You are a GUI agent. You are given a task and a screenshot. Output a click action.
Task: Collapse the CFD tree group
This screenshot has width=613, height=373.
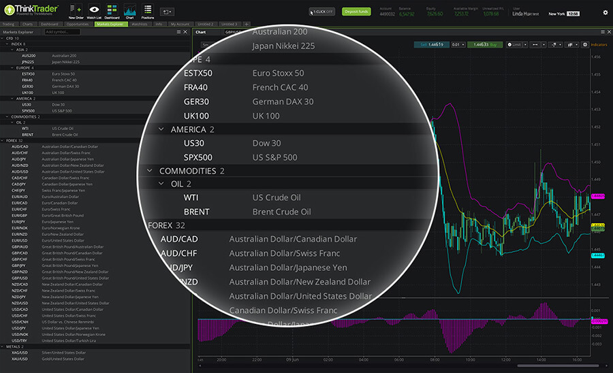coord(3,39)
